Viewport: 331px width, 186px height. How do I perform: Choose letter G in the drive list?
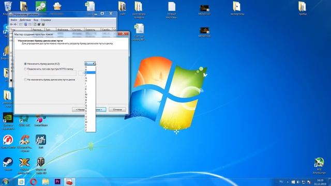pyautogui.click(x=90, y=78)
